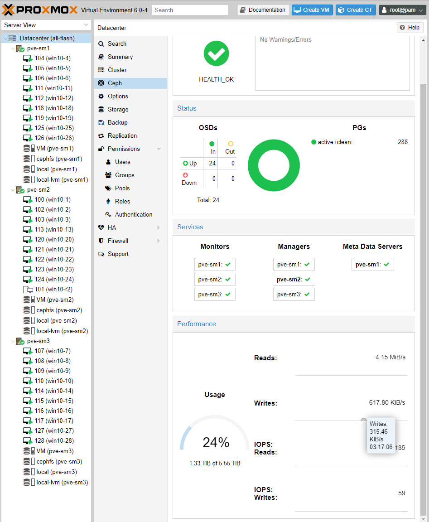Click the Options gear icon
The width and height of the screenshot is (429, 522).
[101, 96]
